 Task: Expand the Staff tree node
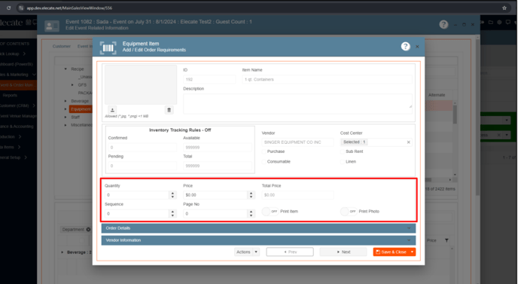[x=66, y=117]
